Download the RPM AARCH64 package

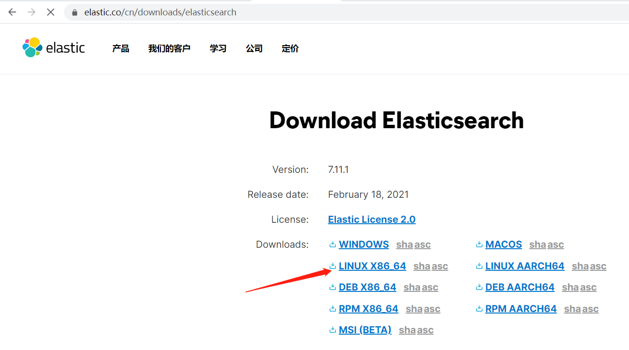click(x=521, y=309)
